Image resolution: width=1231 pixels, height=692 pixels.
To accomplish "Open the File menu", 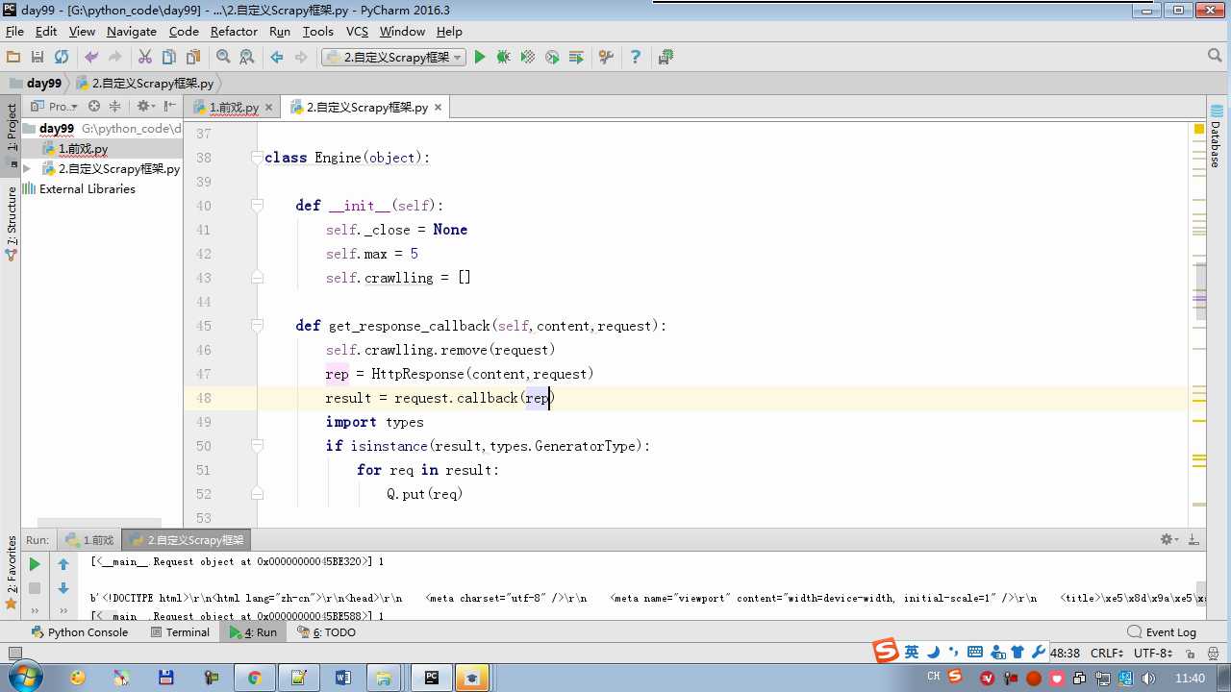I will pyautogui.click(x=14, y=31).
